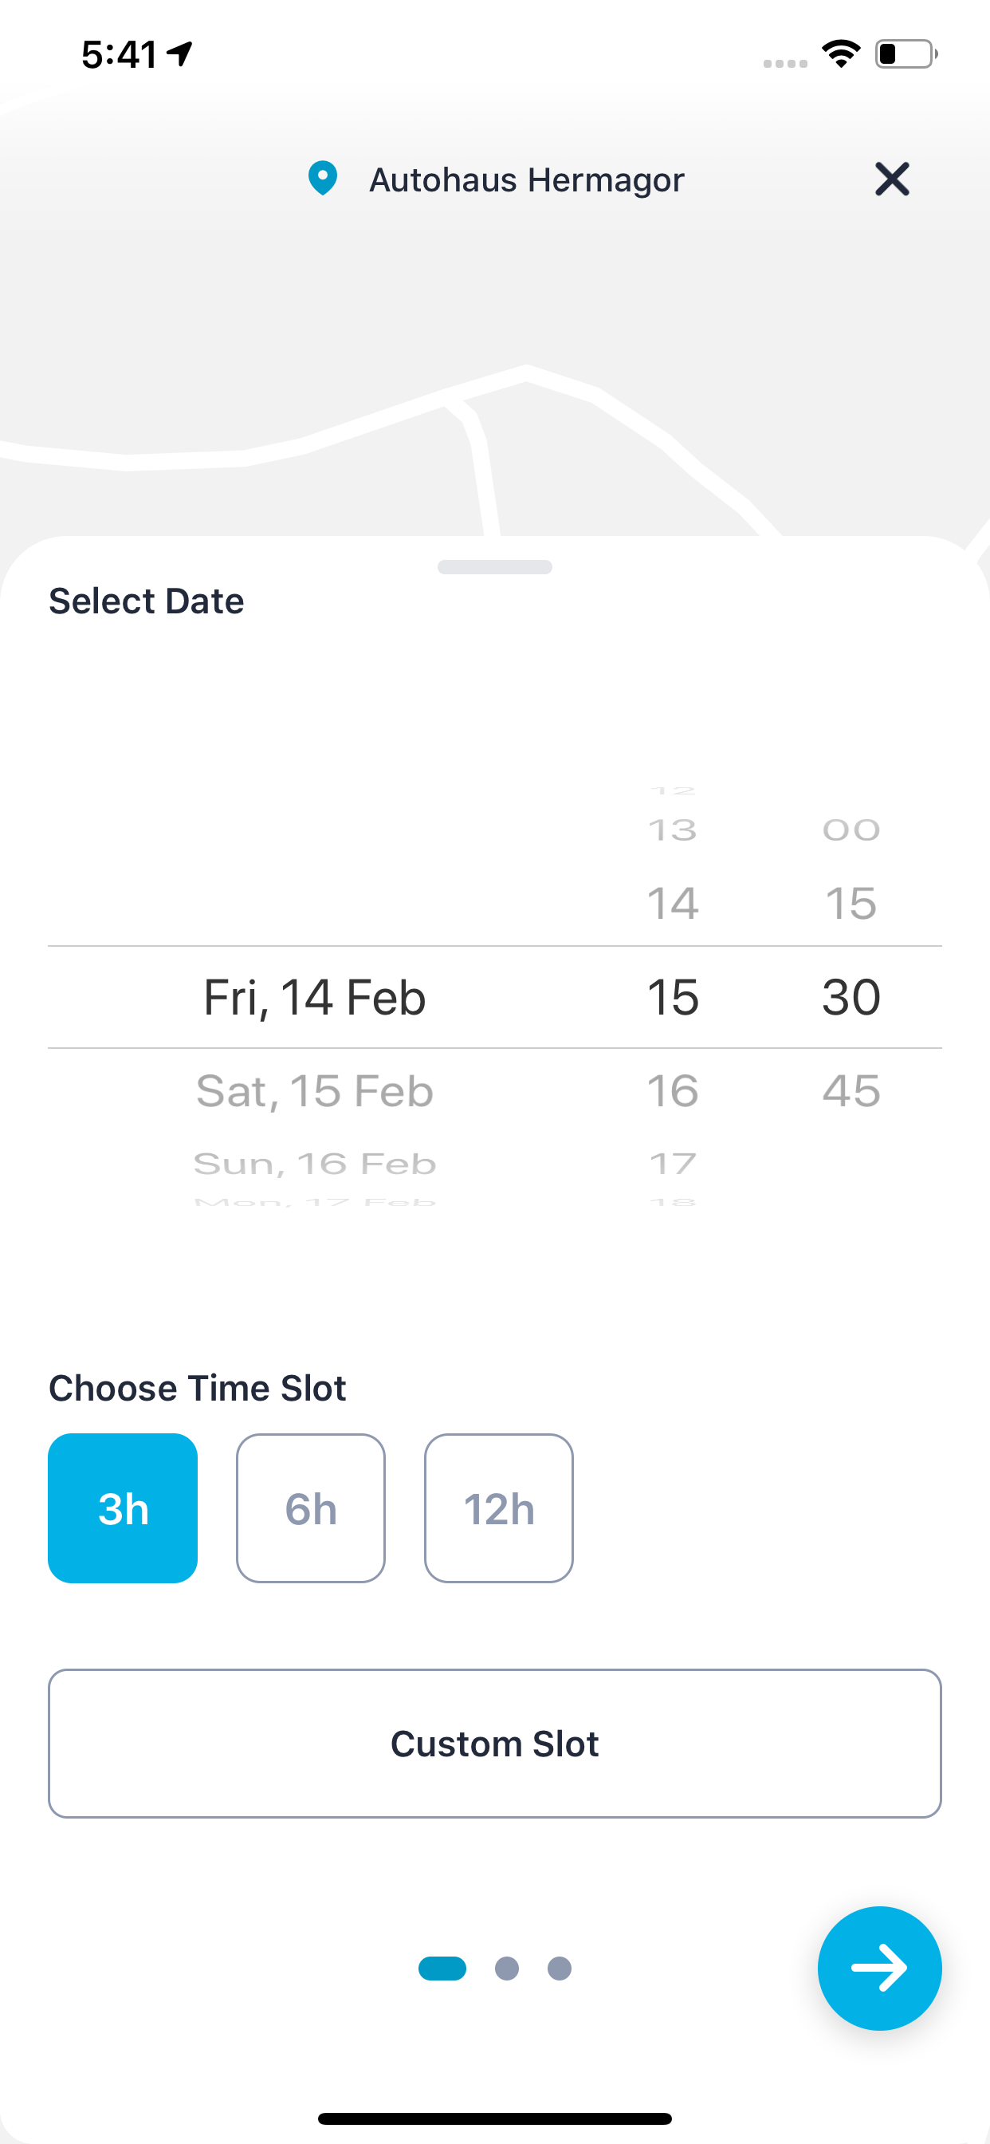The height and width of the screenshot is (2144, 990).
Task: Pick 45 in the minutes wheel
Action: click(851, 1090)
